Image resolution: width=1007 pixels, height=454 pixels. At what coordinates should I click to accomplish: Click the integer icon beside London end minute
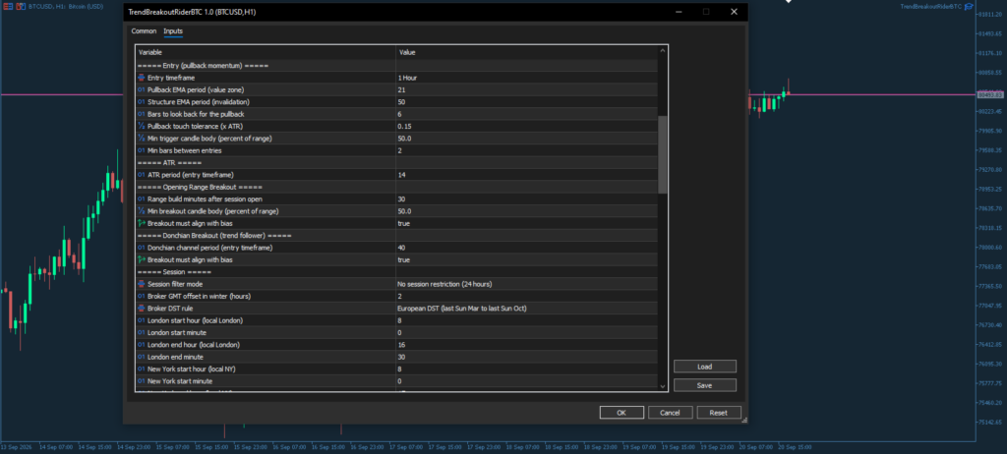[x=142, y=357]
